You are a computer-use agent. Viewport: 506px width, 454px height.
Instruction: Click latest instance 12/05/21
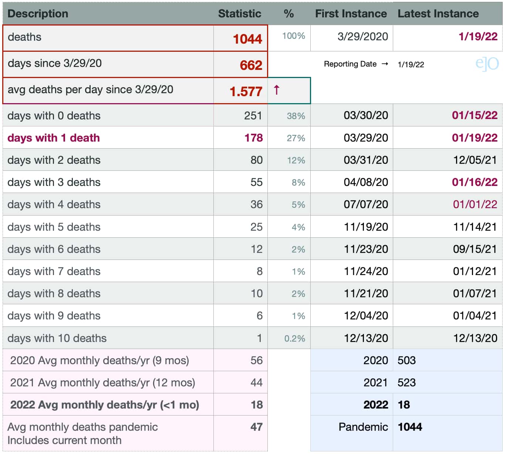(x=475, y=160)
